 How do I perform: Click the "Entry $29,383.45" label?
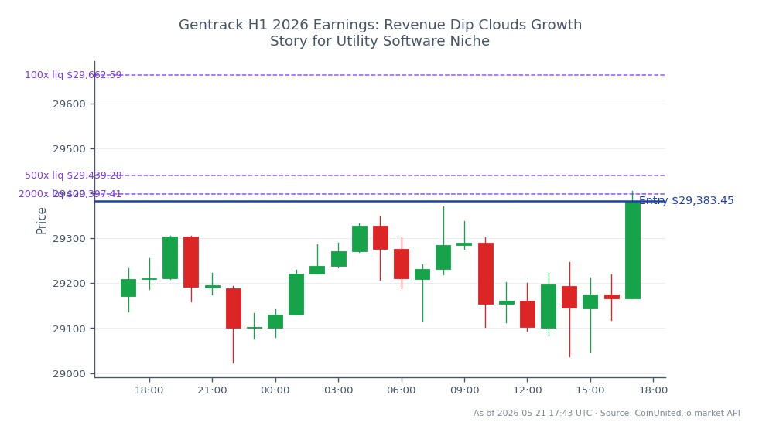pos(686,200)
